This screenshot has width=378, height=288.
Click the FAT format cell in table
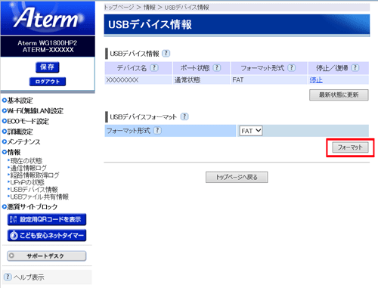pyautogui.click(x=269, y=80)
